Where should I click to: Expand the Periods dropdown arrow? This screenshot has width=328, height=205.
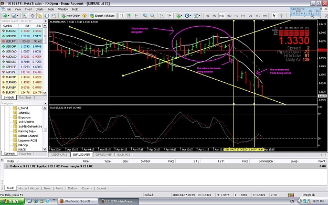point(191,16)
